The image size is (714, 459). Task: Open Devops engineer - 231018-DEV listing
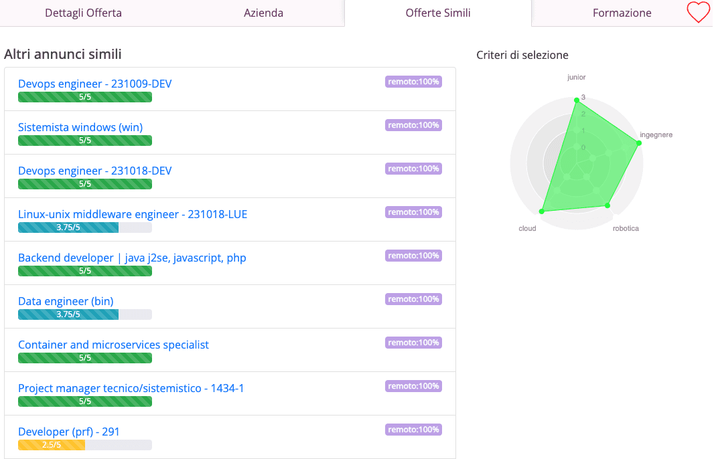[94, 171]
